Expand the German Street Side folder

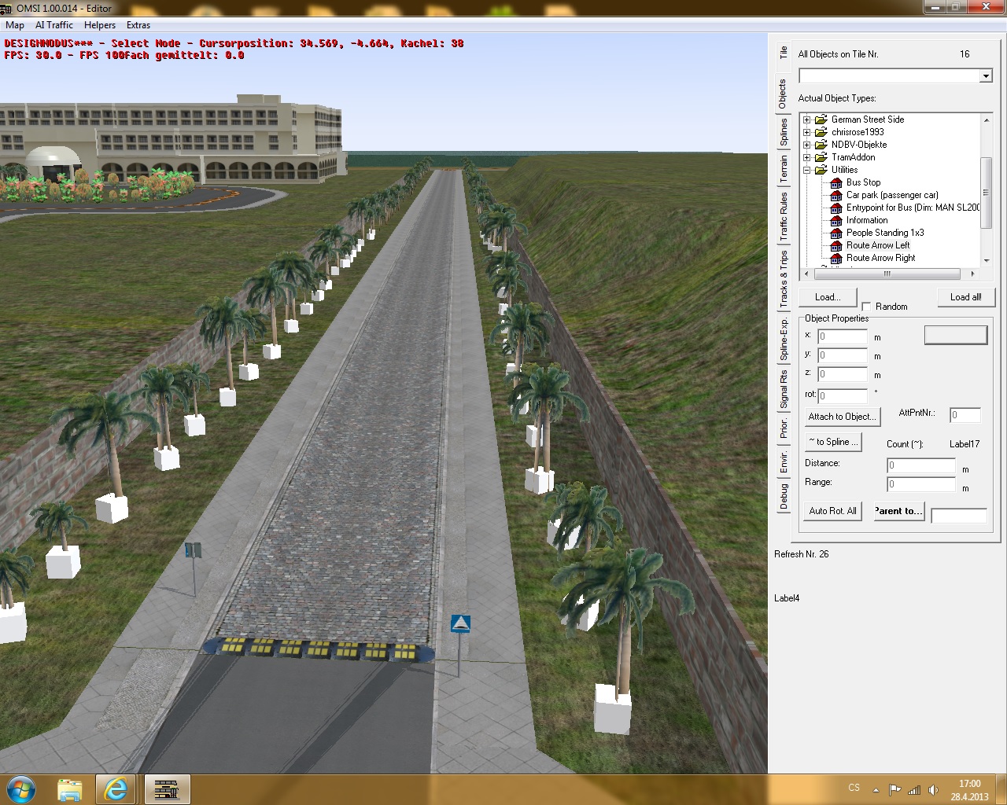coord(806,119)
